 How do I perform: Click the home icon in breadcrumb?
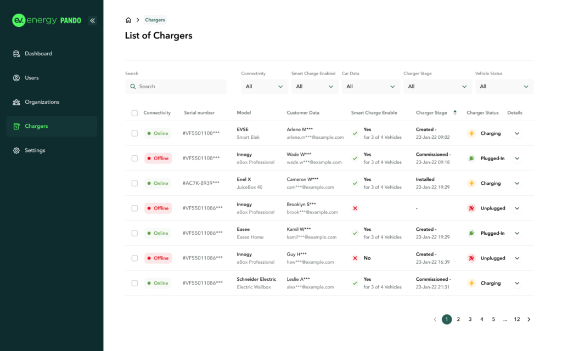click(x=128, y=20)
